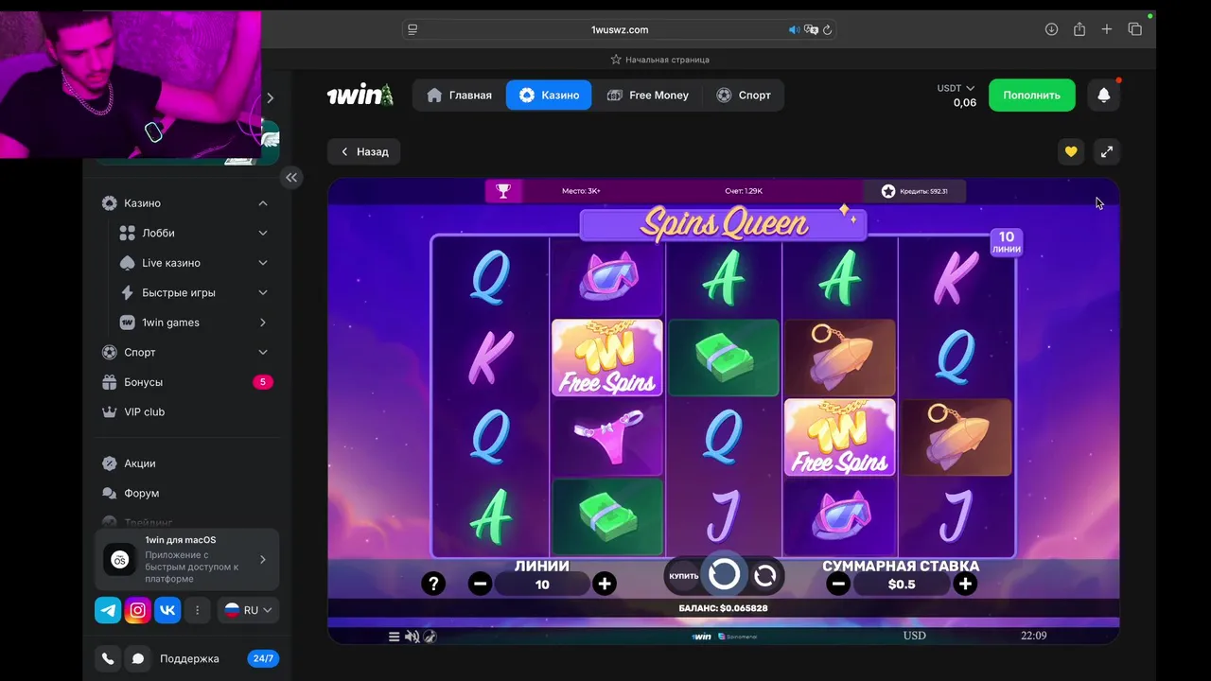Decrease lines with minus button

click(x=480, y=584)
